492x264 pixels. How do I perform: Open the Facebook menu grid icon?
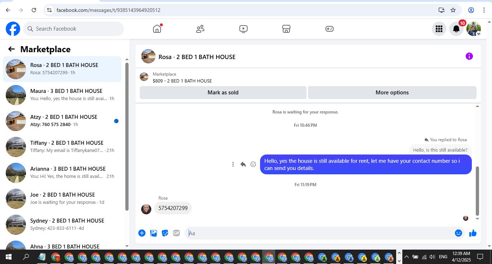tap(439, 29)
